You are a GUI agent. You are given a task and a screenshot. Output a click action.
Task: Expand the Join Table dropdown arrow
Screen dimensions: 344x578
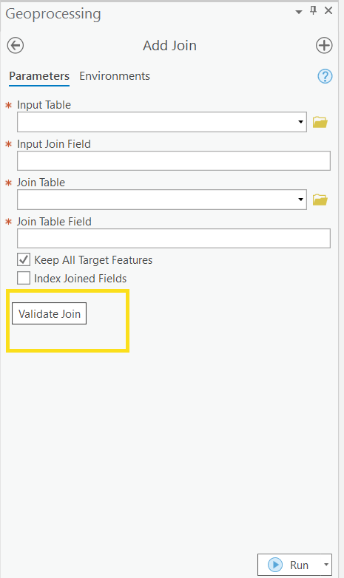300,200
